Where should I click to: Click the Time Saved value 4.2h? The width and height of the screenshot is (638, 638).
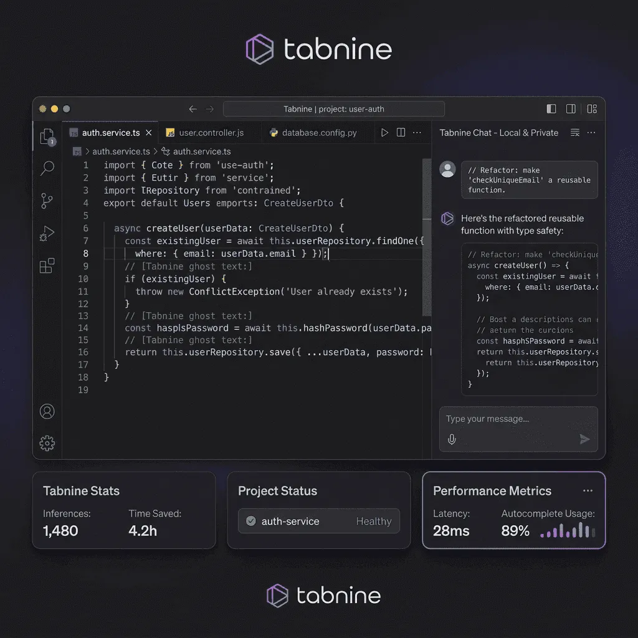(x=143, y=531)
